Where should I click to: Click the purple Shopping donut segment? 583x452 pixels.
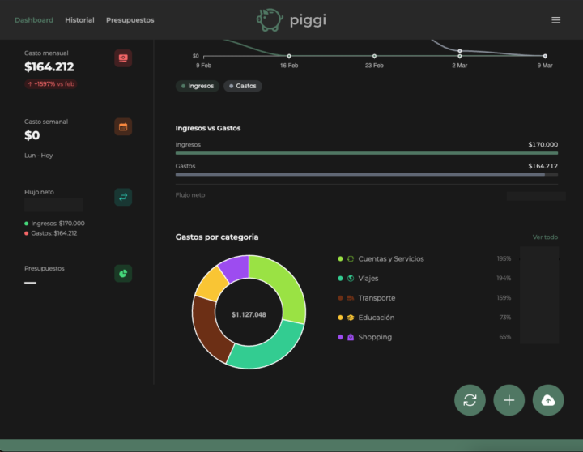coord(235,267)
